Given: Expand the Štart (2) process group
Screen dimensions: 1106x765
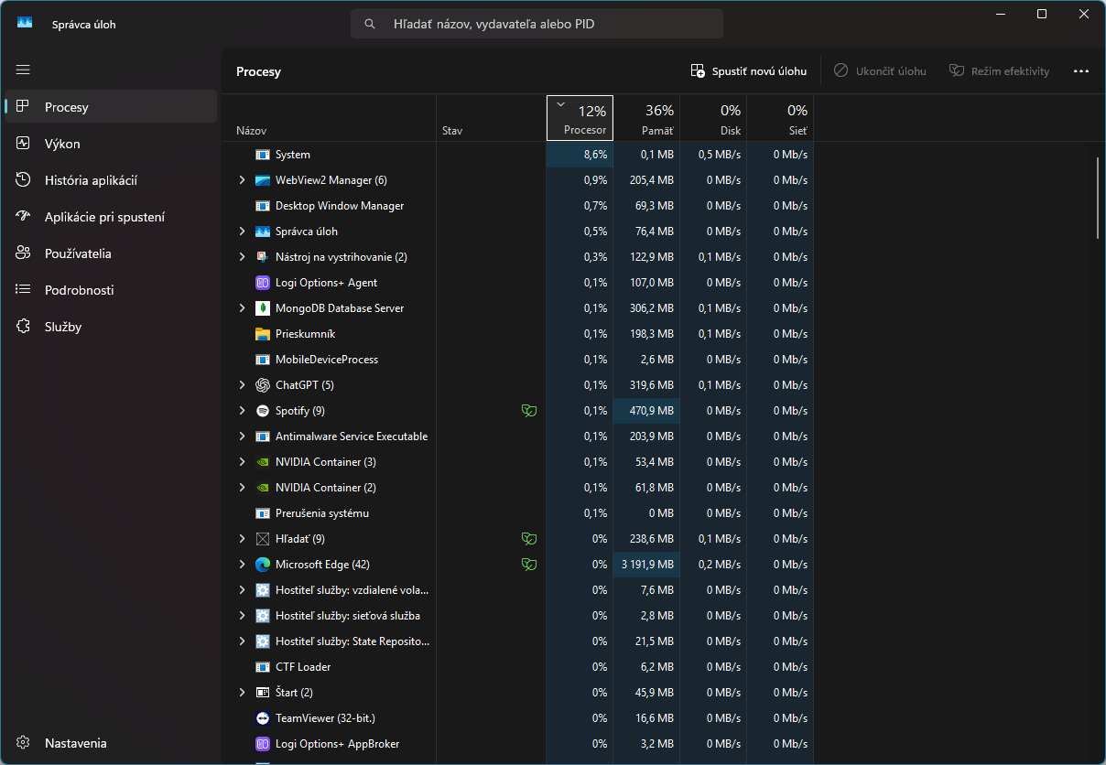Looking at the screenshot, I should [242, 693].
